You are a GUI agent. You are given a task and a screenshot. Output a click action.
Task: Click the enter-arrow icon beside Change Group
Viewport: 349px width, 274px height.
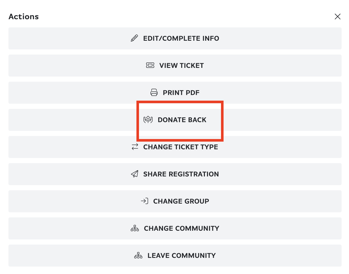click(145, 201)
